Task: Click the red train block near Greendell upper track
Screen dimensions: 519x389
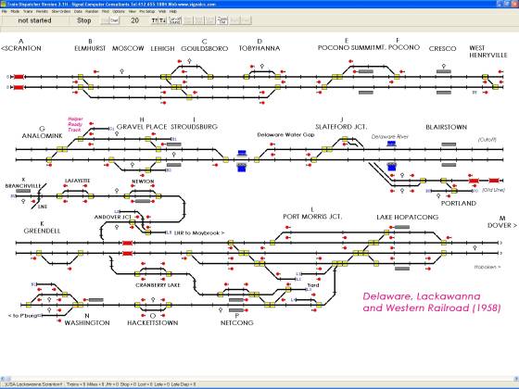Action: coord(128,243)
